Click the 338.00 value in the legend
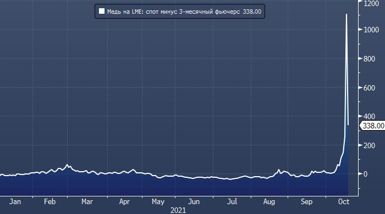Image resolution: width=385 pixels, height=214 pixels. 252,12
